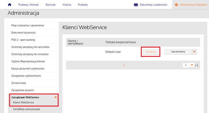Screen dimensions: 209x113
Task: Go to the home icon
Action: pos(10,5)
